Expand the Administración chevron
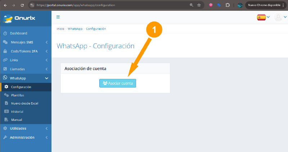 point(47,138)
